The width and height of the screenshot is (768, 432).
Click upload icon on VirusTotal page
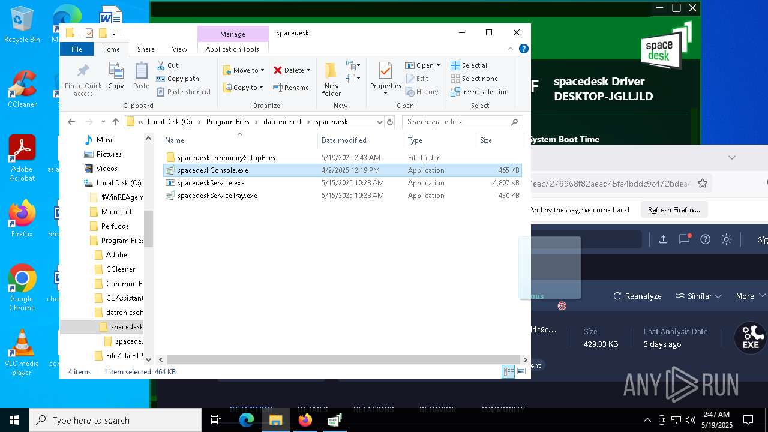(663, 239)
